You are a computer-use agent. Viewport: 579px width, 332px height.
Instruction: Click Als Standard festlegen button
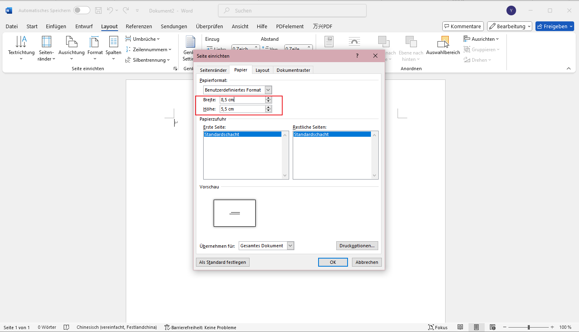click(223, 262)
